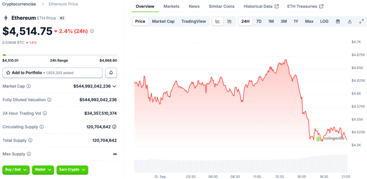Click the price line peak near 13:30
Image resolution: width=367 pixels, height=179 pixels.
click(286, 60)
